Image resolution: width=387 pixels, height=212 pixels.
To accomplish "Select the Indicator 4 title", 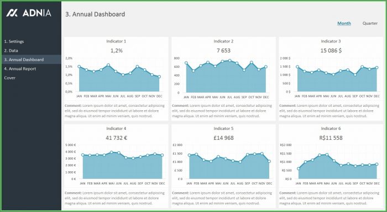I will (x=116, y=128).
